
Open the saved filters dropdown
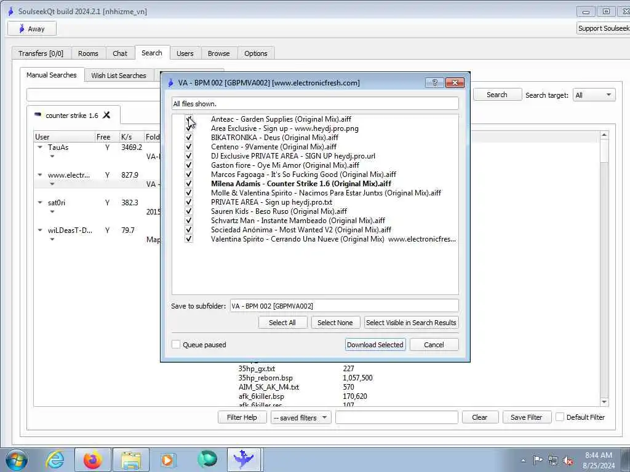pos(301,417)
